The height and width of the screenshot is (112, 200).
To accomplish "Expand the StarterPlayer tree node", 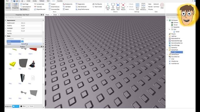I will pos(167,54).
